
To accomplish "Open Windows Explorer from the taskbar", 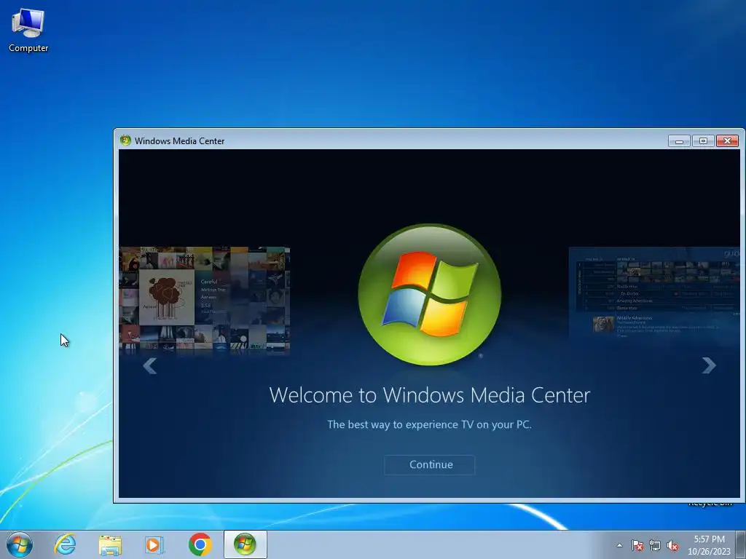I will pos(110,544).
